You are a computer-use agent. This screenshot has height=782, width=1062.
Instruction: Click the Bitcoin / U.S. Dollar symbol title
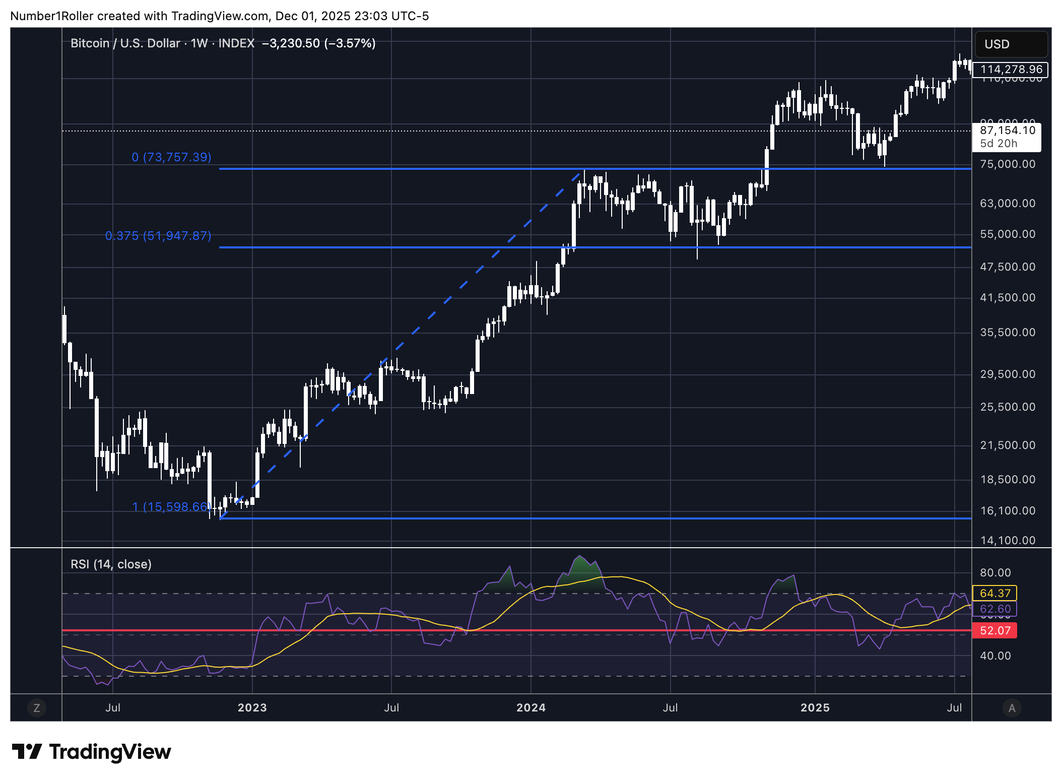point(125,43)
